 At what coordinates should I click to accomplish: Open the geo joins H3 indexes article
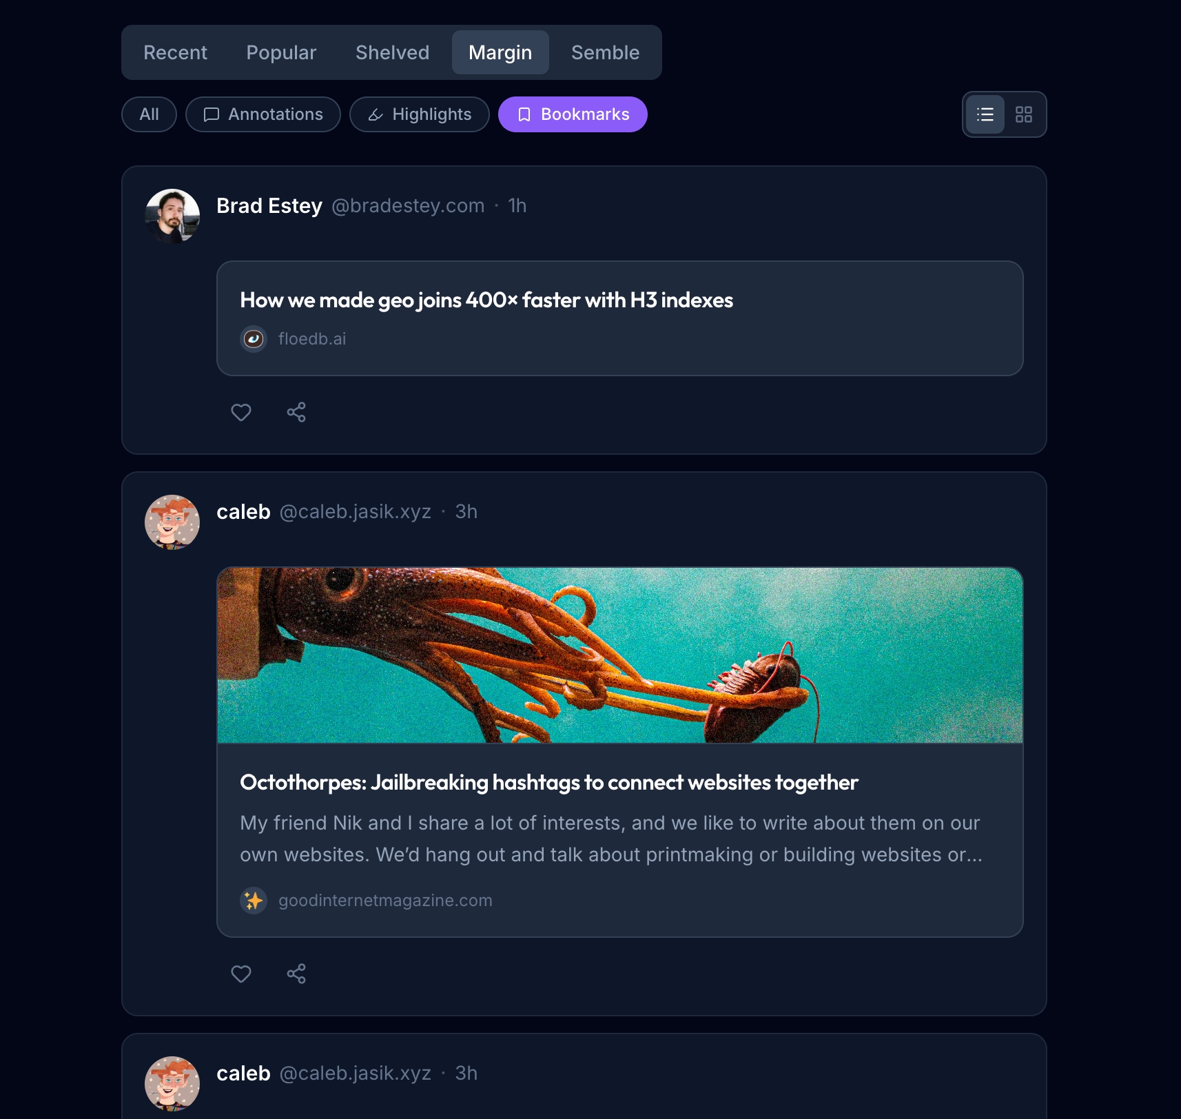tap(486, 300)
